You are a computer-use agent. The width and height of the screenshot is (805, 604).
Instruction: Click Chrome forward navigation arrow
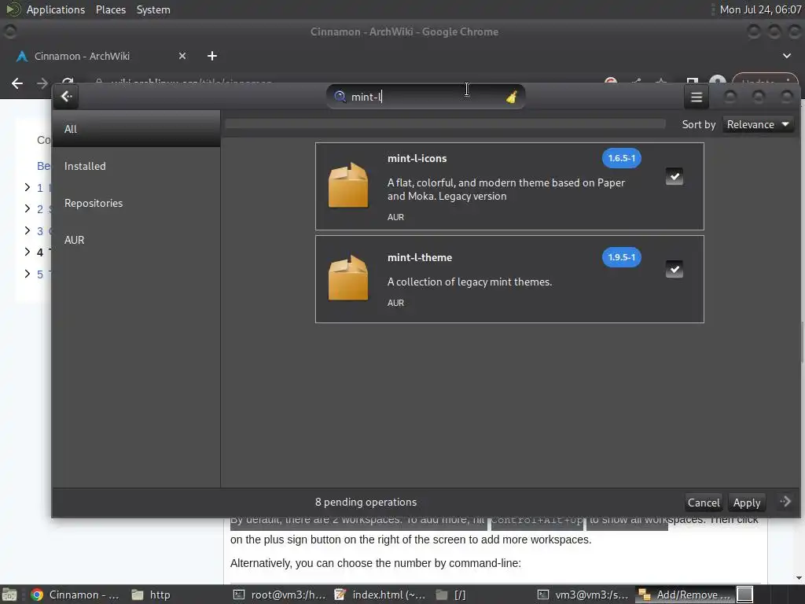coord(42,83)
